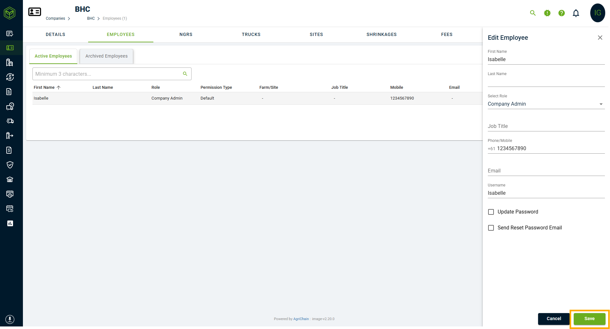Click the Cancel button

(554, 319)
